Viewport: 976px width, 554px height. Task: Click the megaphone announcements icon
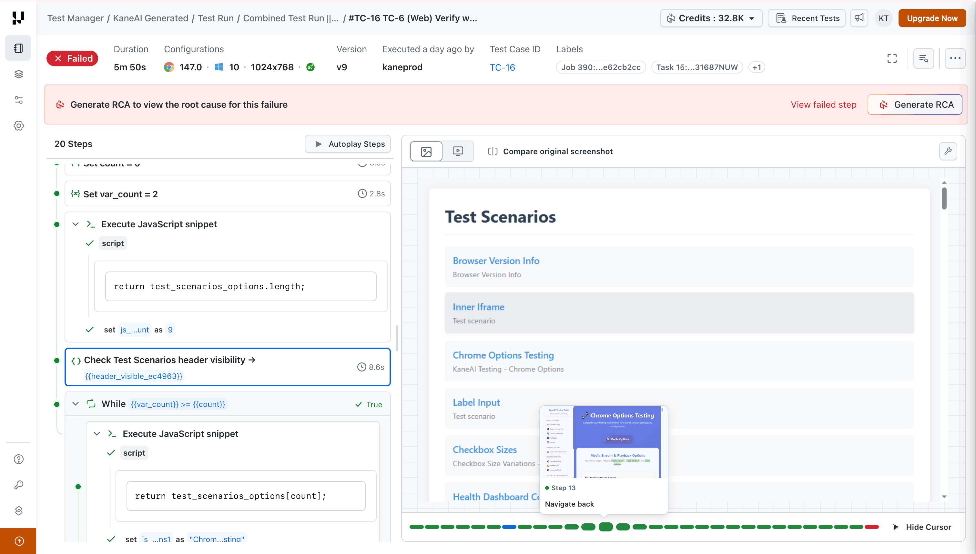[859, 18]
